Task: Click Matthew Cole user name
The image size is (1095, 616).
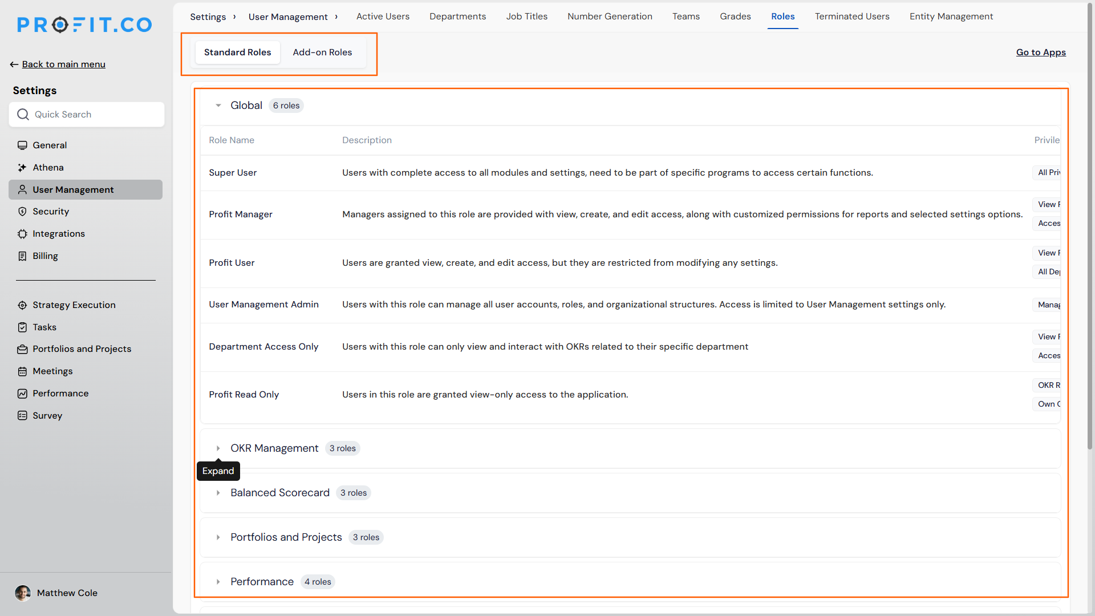Action: (x=67, y=593)
